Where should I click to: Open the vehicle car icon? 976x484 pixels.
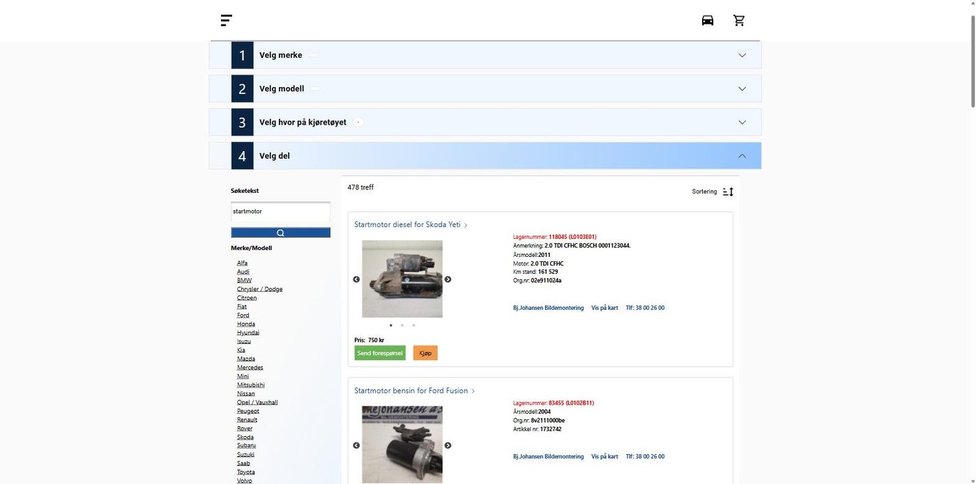[x=708, y=20]
